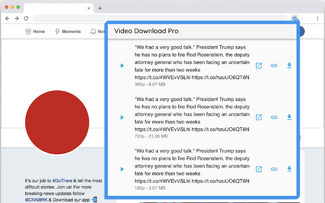Image resolution: width=325 pixels, height=203 pixels.
Task: Click the red profile avatar
Action: pos(57,122)
